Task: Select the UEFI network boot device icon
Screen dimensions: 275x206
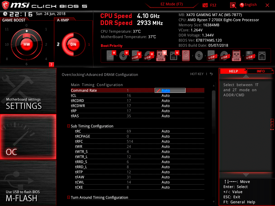Action: coord(174,56)
